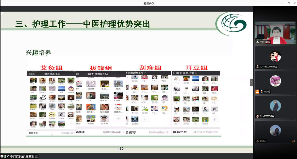Click the 广安门医院的屏幕共享 label

point(22,157)
